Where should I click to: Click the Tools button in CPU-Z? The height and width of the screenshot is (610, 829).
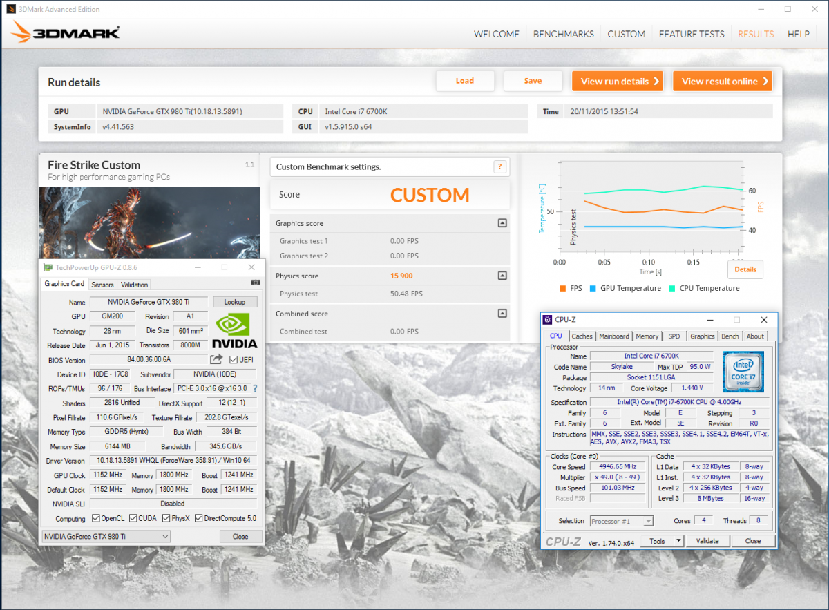pos(657,541)
